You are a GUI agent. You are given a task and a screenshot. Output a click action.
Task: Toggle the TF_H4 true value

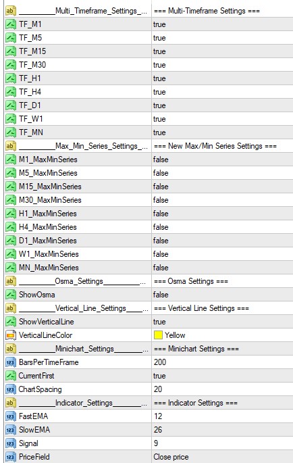[x=159, y=92]
